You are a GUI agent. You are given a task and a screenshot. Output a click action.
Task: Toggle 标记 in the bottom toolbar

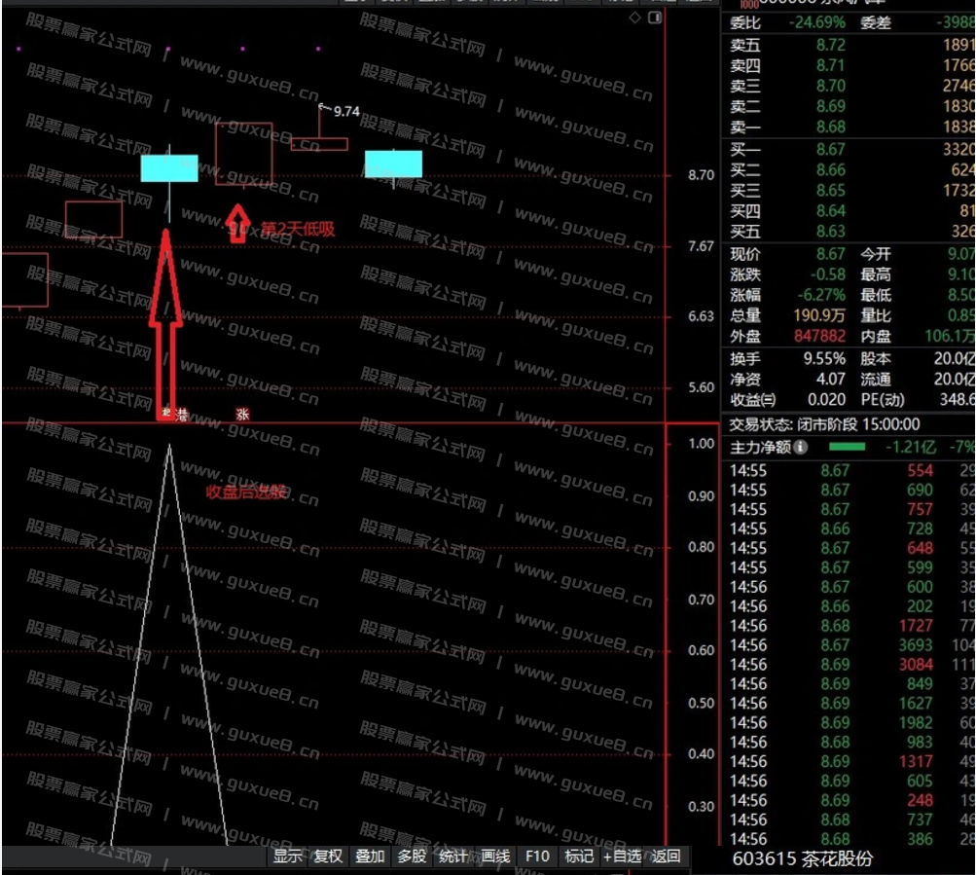(579, 857)
